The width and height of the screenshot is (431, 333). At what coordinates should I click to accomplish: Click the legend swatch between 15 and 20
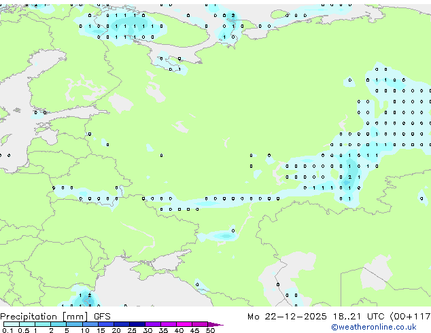pyautogui.click(x=105, y=324)
